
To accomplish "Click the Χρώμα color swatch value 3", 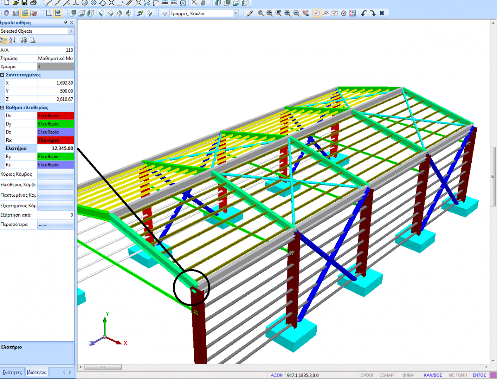I will click(55, 66).
